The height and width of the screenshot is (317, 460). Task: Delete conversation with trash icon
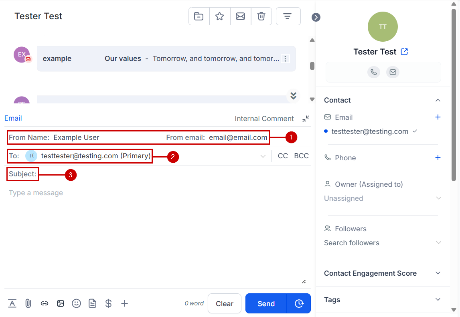click(x=261, y=16)
